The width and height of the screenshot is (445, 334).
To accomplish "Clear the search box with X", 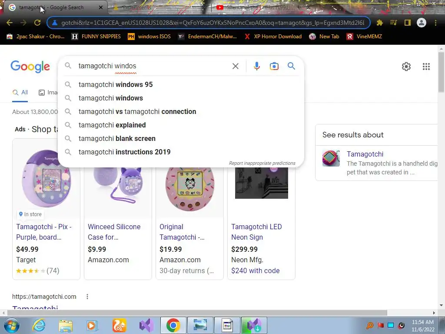I will click(x=235, y=66).
